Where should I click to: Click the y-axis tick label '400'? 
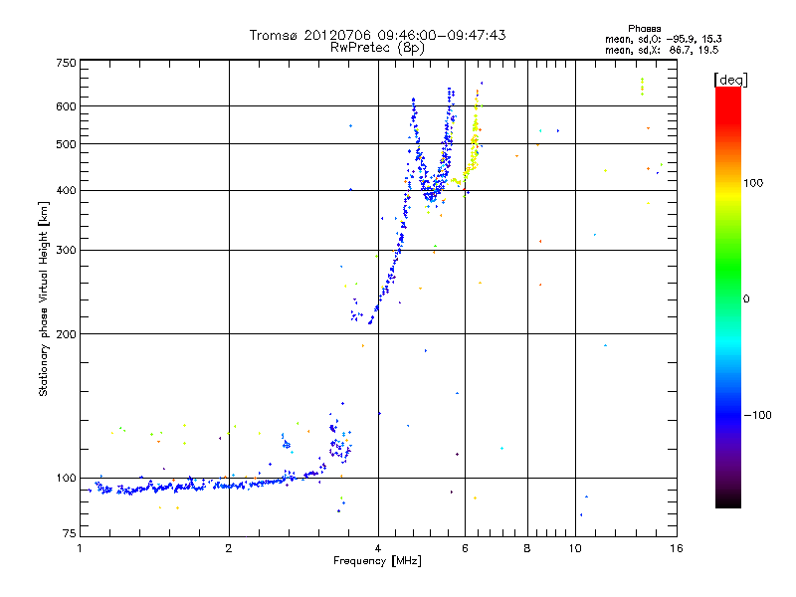66,191
